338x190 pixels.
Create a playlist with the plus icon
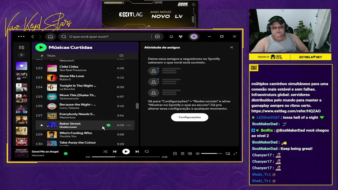(21, 55)
